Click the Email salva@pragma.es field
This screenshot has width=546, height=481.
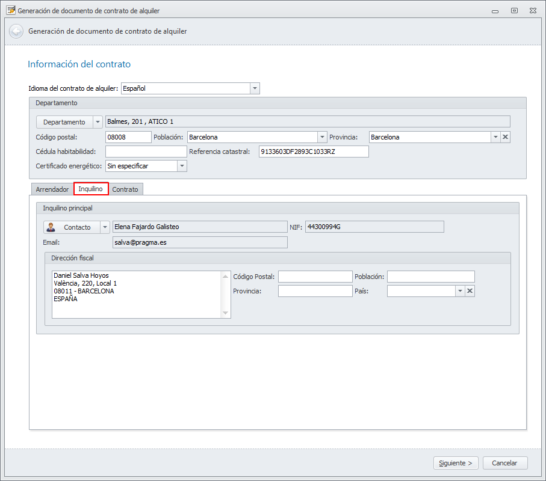coord(200,242)
